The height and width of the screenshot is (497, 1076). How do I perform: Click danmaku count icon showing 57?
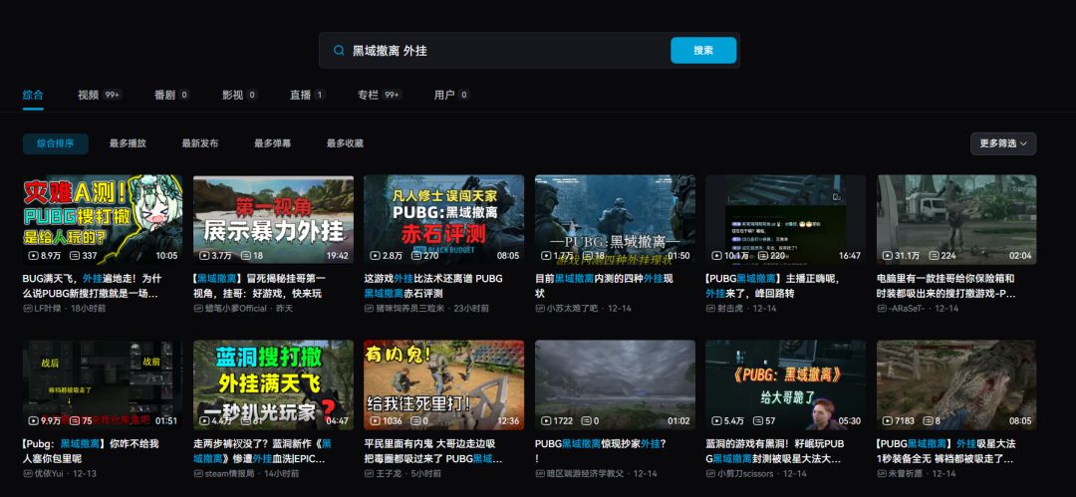[x=758, y=420]
